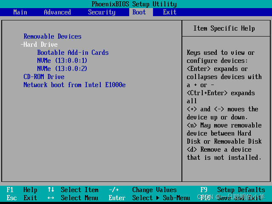The width and height of the screenshot is (272, 204).
Task: Select Removable Devices boot entry
Action: [52, 37]
